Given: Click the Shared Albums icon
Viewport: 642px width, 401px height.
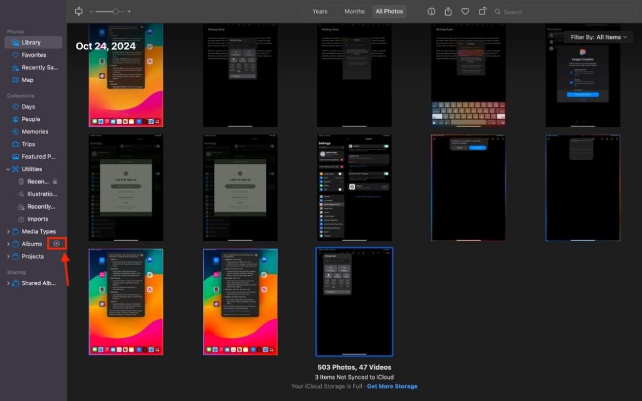Looking at the screenshot, I should pyautogui.click(x=16, y=283).
